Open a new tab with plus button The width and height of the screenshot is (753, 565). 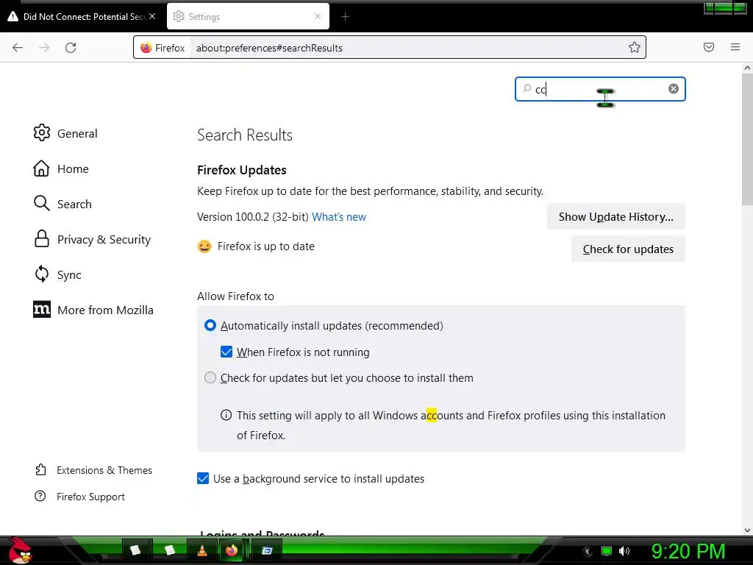pyautogui.click(x=346, y=17)
